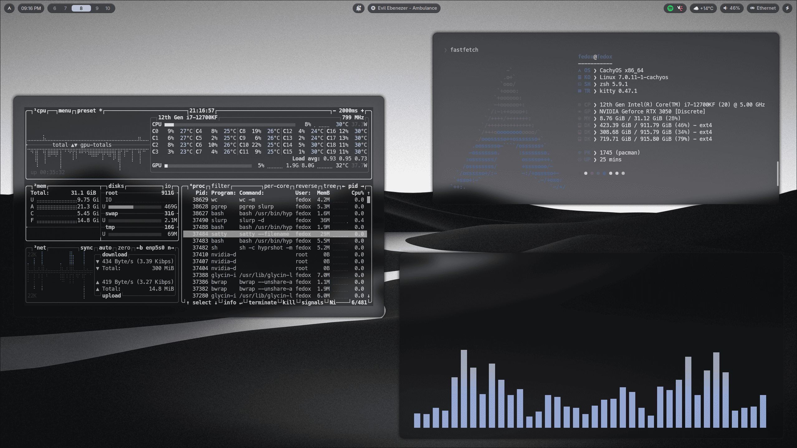Click the GPU usage bar meter
The height and width of the screenshot is (448, 797).
click(x=208, y=166)
